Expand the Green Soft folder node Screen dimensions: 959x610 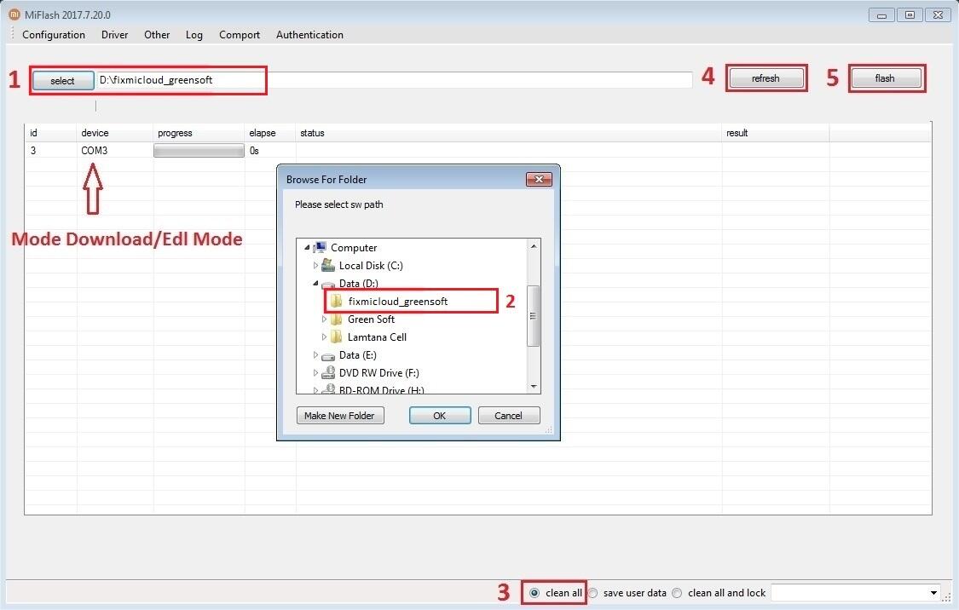(324, 319)
